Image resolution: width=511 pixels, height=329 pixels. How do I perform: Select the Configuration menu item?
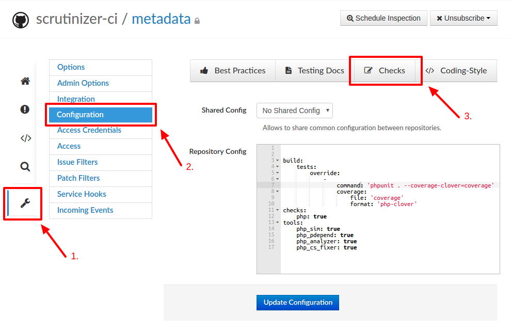tap(100, 115)
